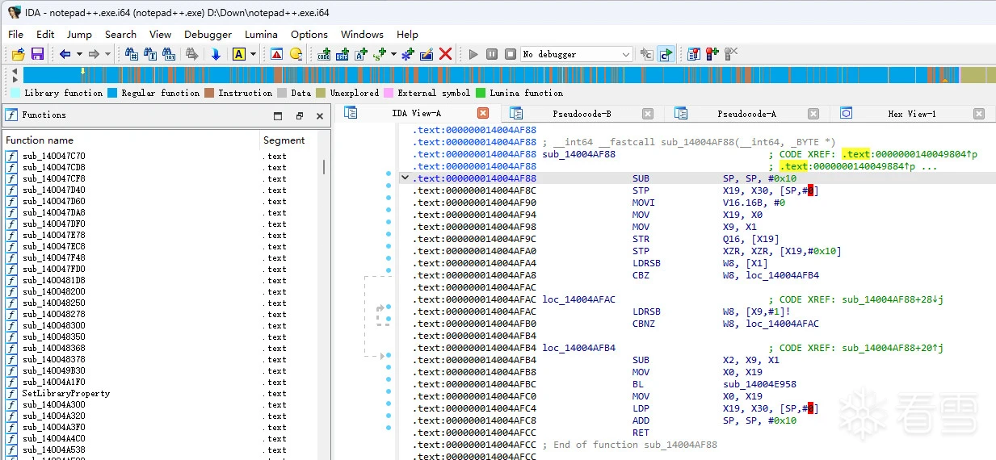Click the Start process play button
The width and height of the screenshot is (996, 460).
pyautogui.click(x=473, y=54)
